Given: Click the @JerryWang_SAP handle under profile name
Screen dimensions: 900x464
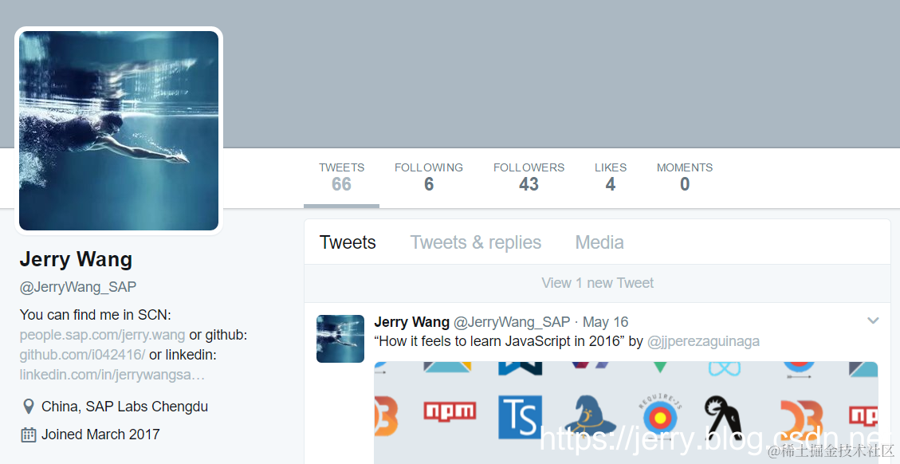Looking at the screenshot, I should click(78, 287).
